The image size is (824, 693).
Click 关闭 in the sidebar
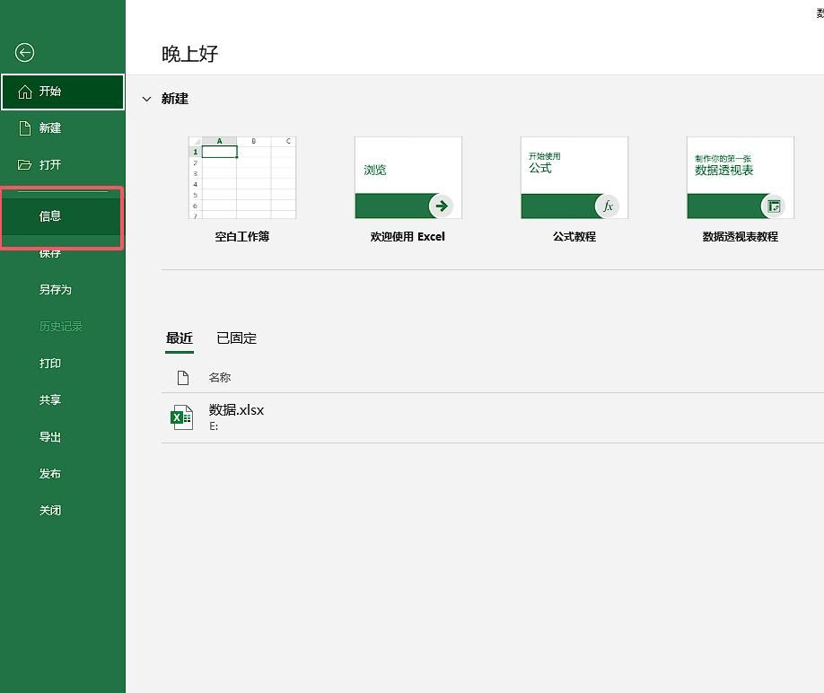click(63, 510)
